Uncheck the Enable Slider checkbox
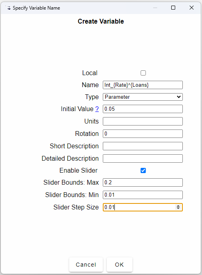 click(x=143, y=170)
